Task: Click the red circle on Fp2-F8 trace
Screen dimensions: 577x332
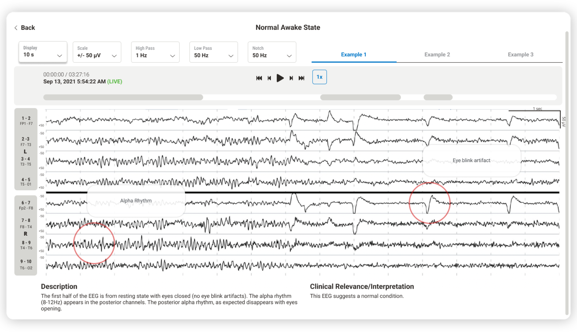Action: [429, 203]
